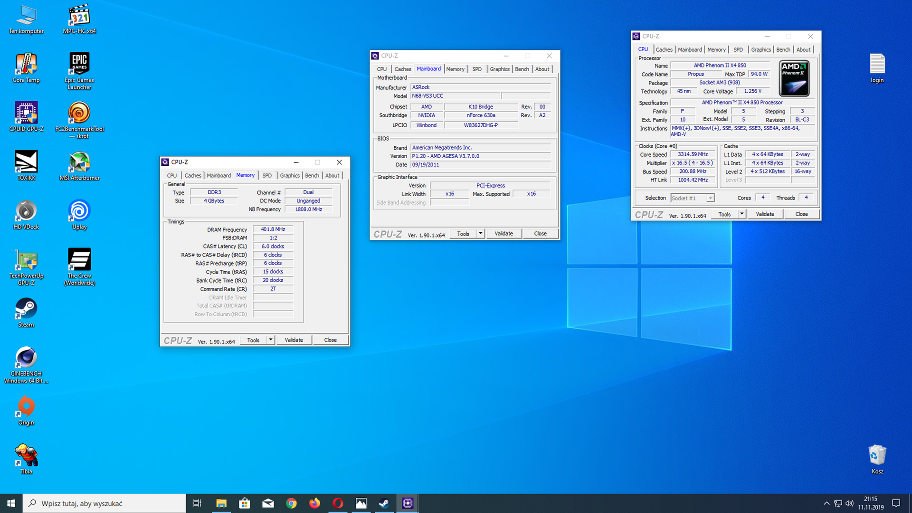
Task: Expand Tools dropdown arrow in Mainboard CPU-Z window
Action: [x=480, y=233]
